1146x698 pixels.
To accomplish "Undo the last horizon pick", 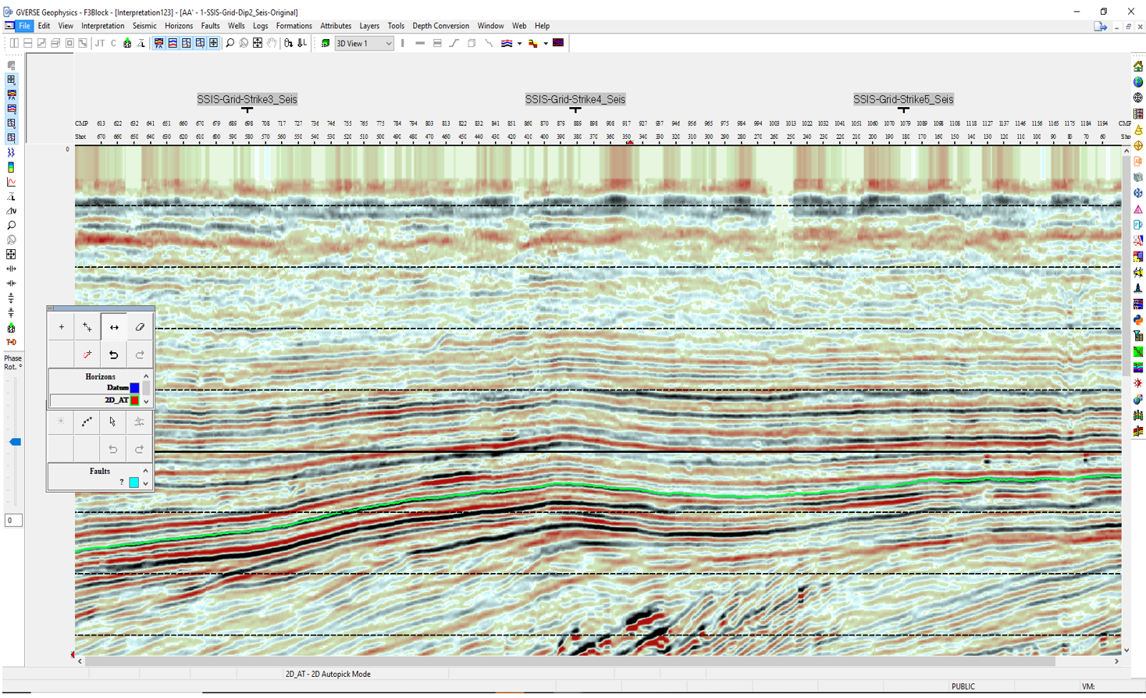I will pyautogui.click(x=114, y=354).
